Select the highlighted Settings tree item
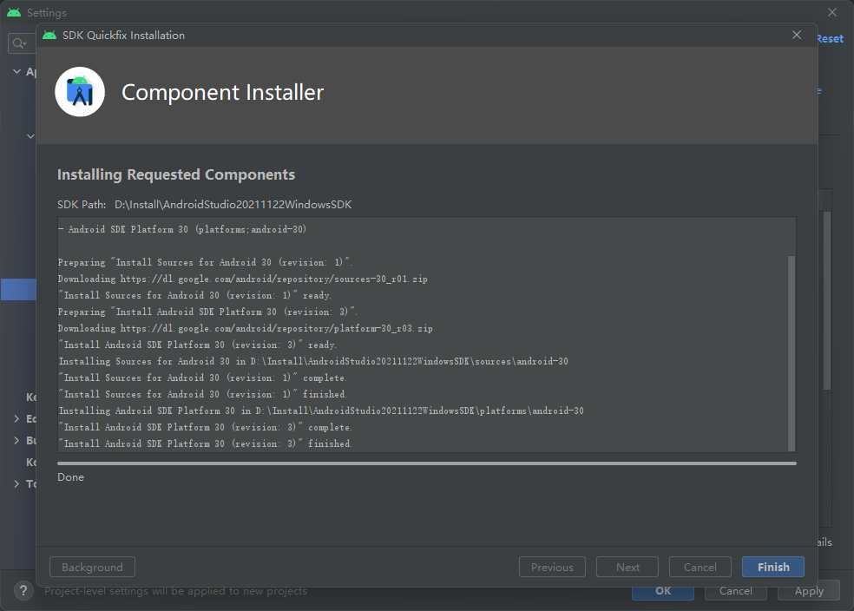854x611 pixels. click(x=18, y=289)
